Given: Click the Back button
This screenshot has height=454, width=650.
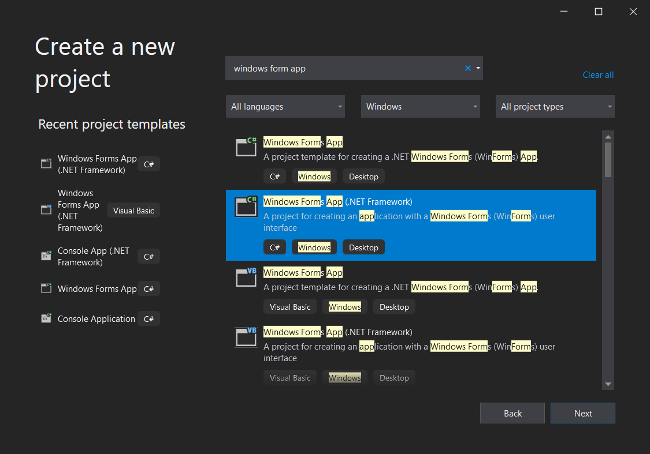Looking at the screenshot, I should click(x=512, y=413).
